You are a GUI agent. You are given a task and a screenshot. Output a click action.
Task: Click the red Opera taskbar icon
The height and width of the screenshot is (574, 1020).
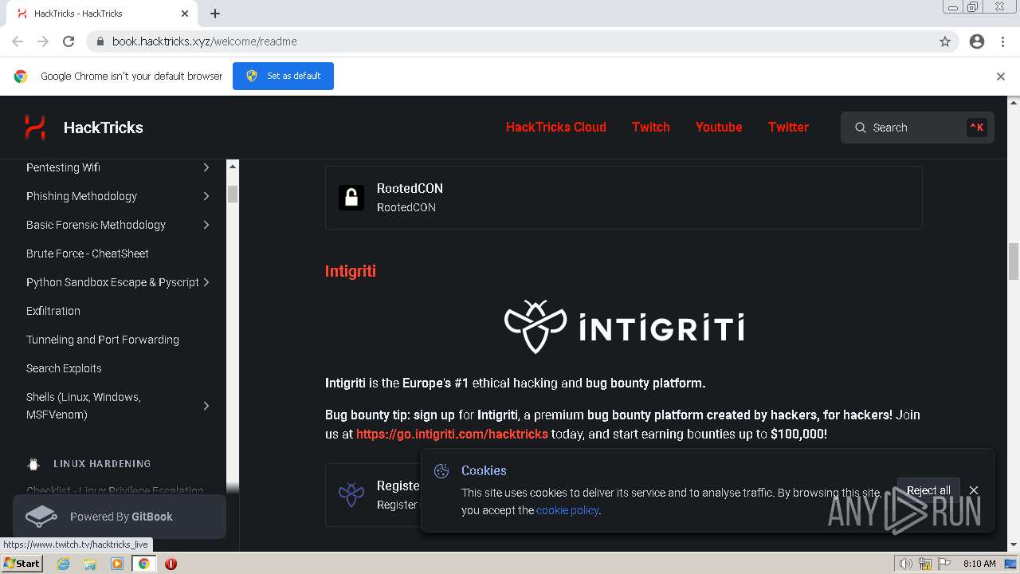tap(171, 564)
